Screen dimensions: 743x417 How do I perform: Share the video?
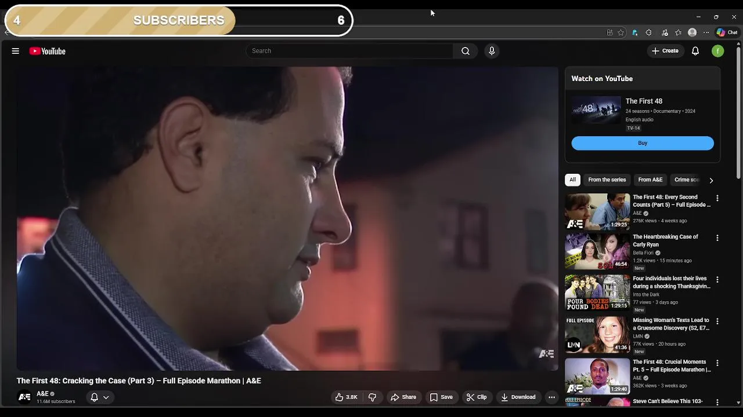(x=403, y=397)
